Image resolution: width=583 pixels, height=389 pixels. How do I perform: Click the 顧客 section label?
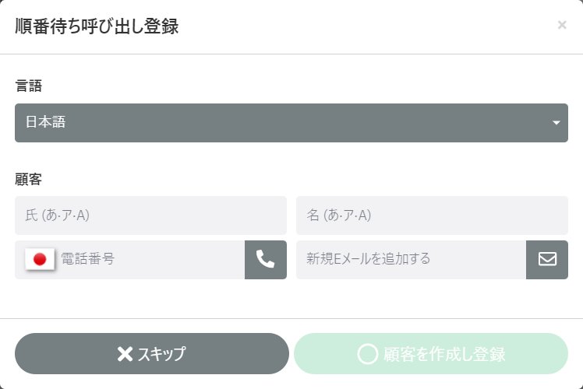tap(28, 179)
